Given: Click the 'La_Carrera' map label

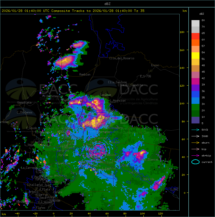Looking at the screenshot, I should pyautogui.click(x=29, y=168).
